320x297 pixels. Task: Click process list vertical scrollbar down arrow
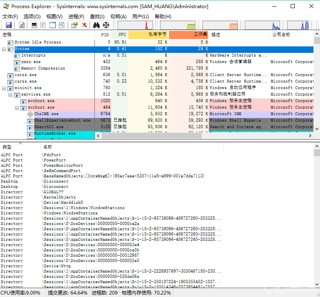click(317, 129)
